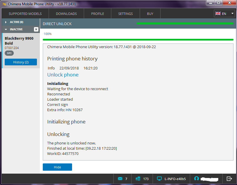Click the message count 7
This screenshot has width=237, height=185.
tap(126, 179)
